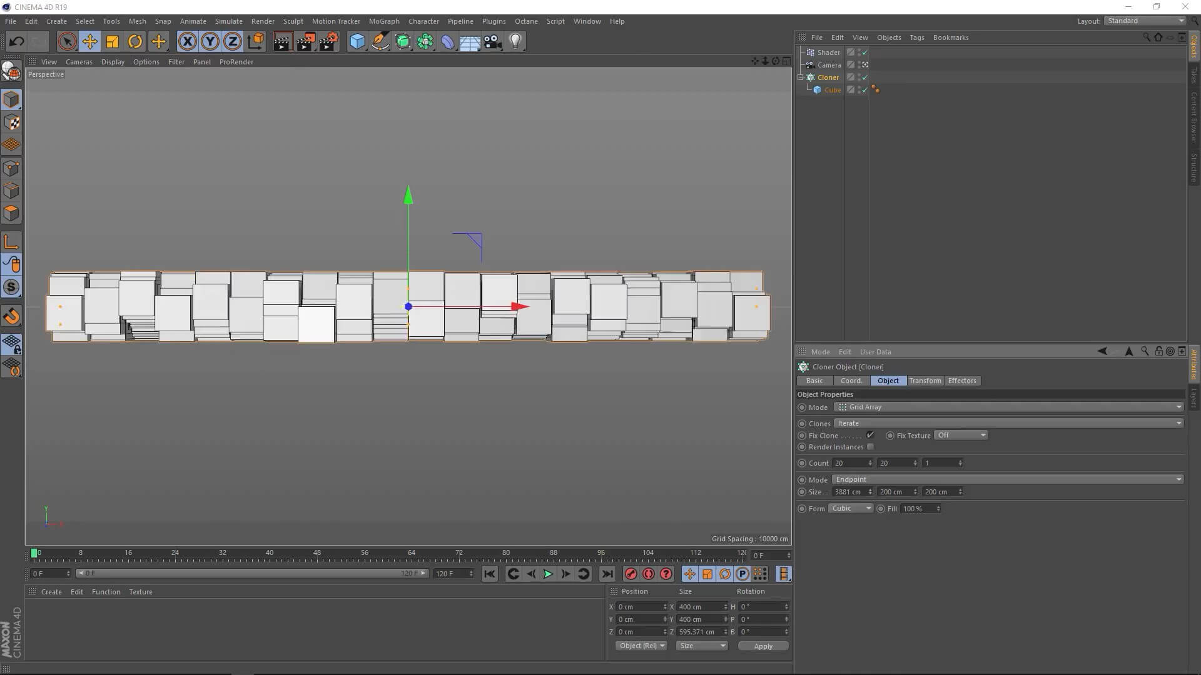The image size is (1201, 675).
Task: Click the Undo arrow icon
Action: click(17, 42)
